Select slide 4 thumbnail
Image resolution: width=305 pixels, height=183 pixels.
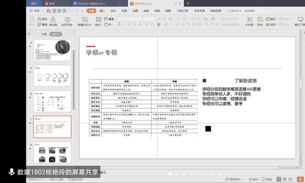(52, 101)
